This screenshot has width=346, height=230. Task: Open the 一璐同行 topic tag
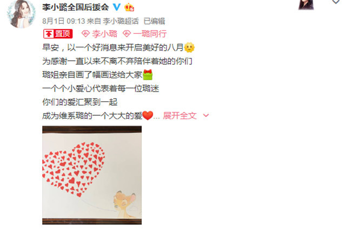[x=150, y=34]
